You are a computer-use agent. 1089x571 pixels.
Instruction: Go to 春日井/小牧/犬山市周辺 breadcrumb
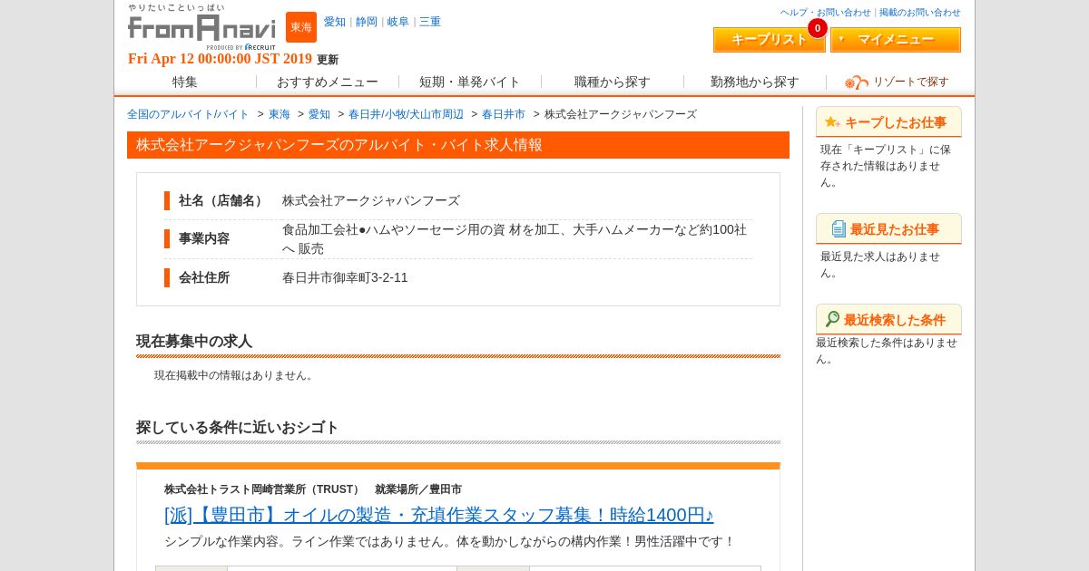click(406, 114)
